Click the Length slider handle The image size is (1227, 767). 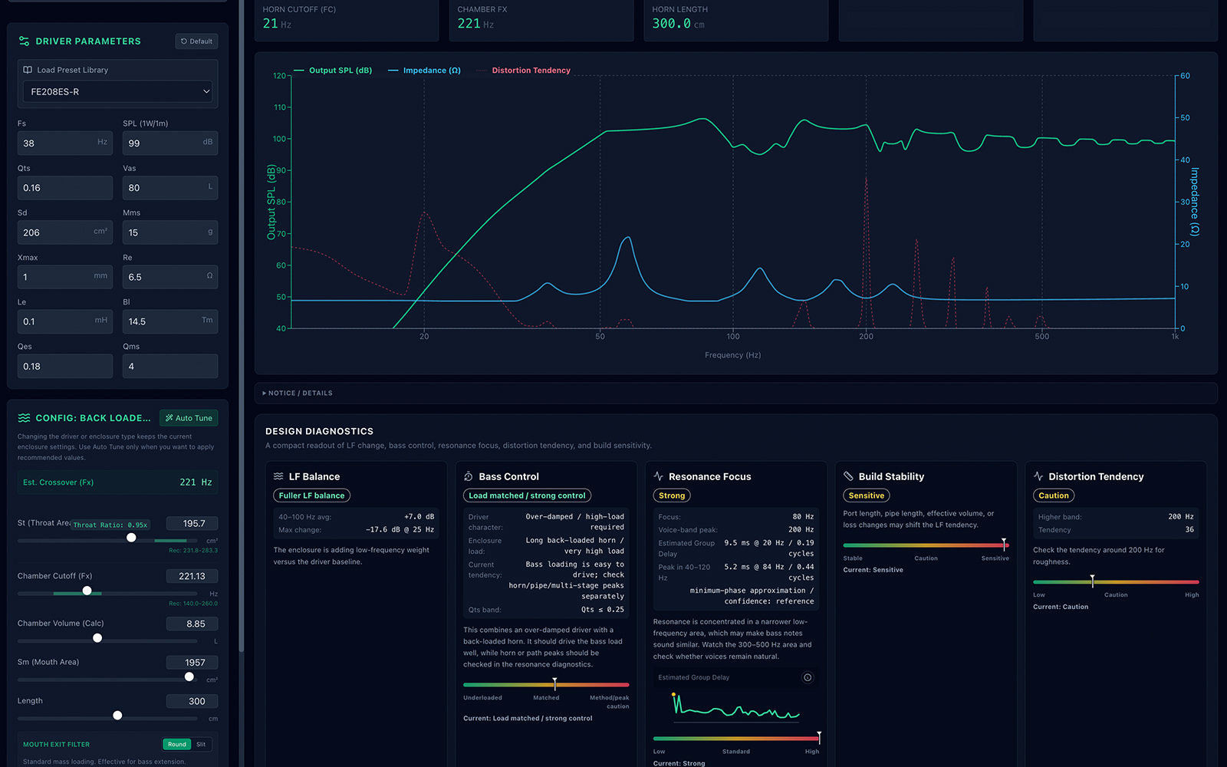click(x=117, y=716)
